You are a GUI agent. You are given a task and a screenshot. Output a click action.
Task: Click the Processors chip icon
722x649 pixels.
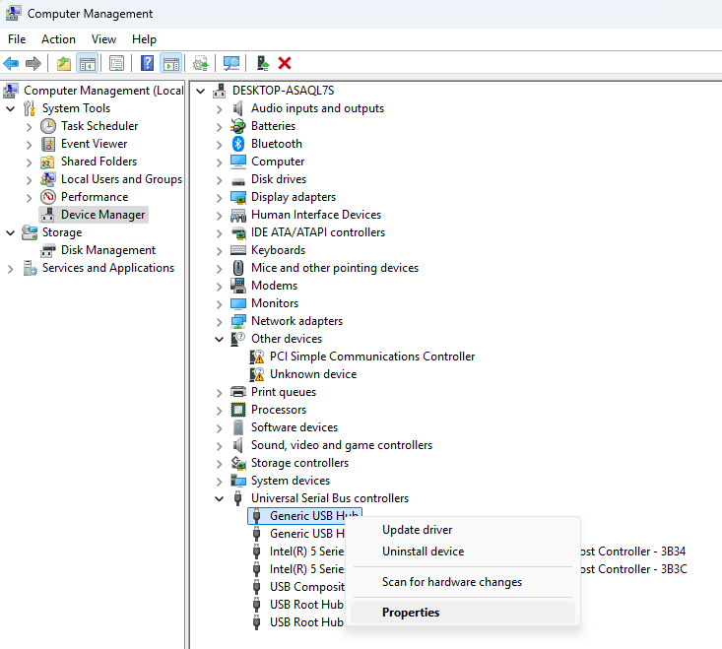(x=238, y=409)
